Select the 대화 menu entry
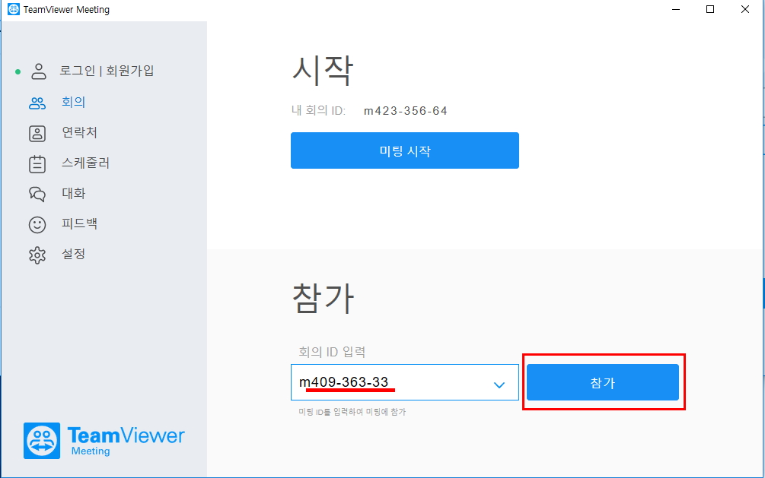The width and height of the screenshot is (765, 478). click(x=74, y=193)
